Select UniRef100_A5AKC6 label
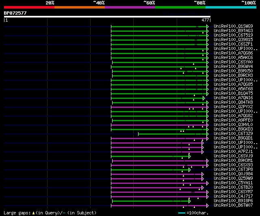260x216 pixels. (x=233, y=58)
